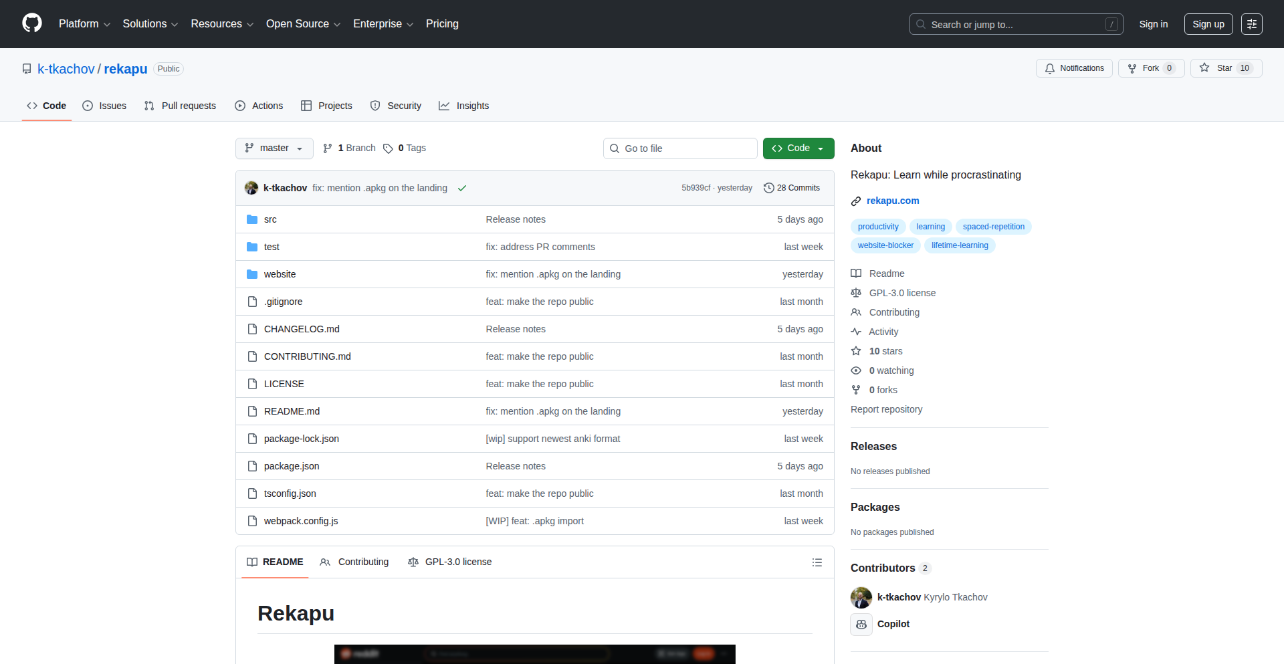Image resolution: width=1284 pixels, height=664 pixels.
Task: Click the .gitignore file icon
Action: coord(252,302)
